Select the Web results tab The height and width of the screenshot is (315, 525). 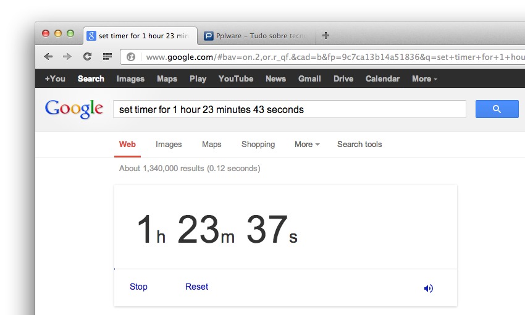click(x=127, y=145)
